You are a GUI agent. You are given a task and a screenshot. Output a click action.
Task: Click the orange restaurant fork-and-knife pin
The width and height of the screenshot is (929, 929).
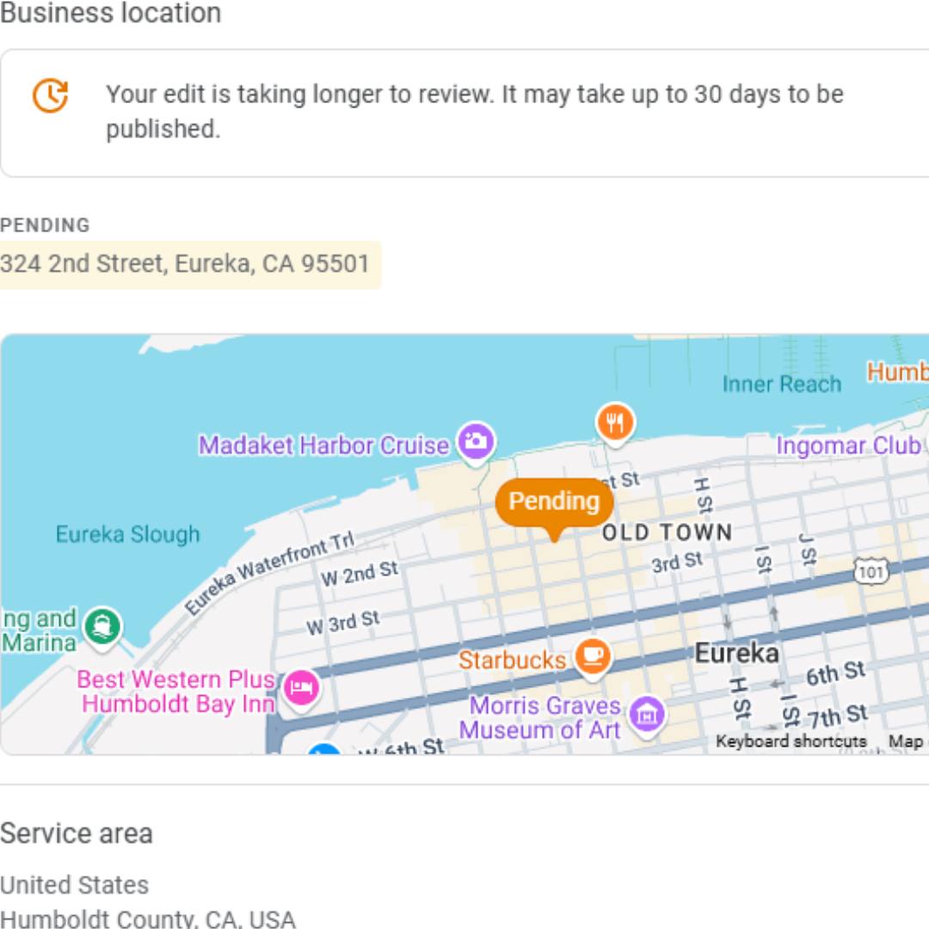click(614, 422)
